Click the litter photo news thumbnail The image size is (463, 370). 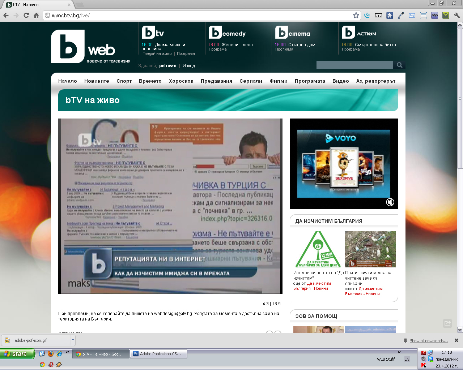pos(370,249)
